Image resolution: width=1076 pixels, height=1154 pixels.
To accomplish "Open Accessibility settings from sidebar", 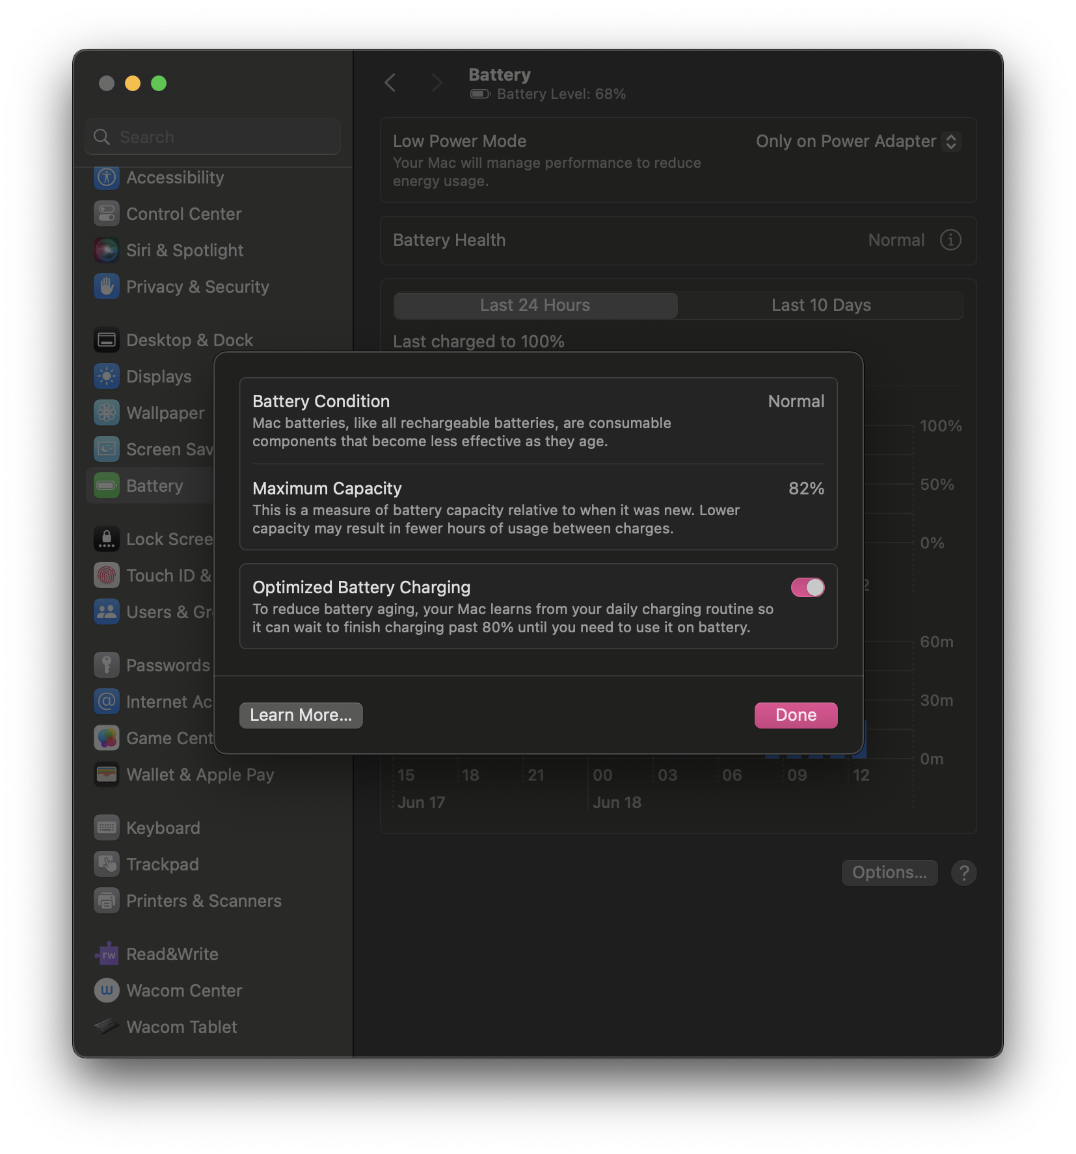I will pyautogui.click(x=107, y=178).
